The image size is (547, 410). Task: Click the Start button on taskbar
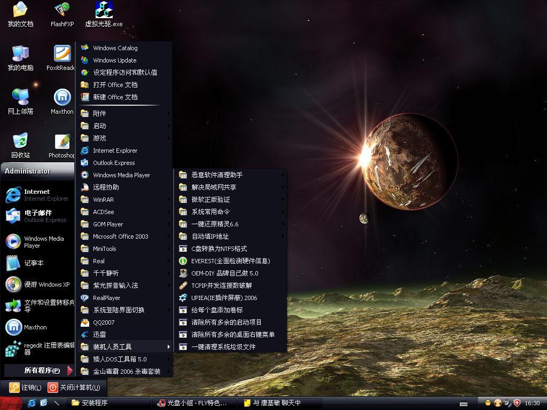tap(11, 404)
